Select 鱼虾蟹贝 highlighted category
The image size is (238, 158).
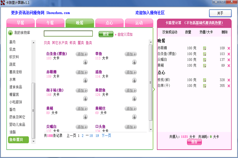tap(18, 140)
